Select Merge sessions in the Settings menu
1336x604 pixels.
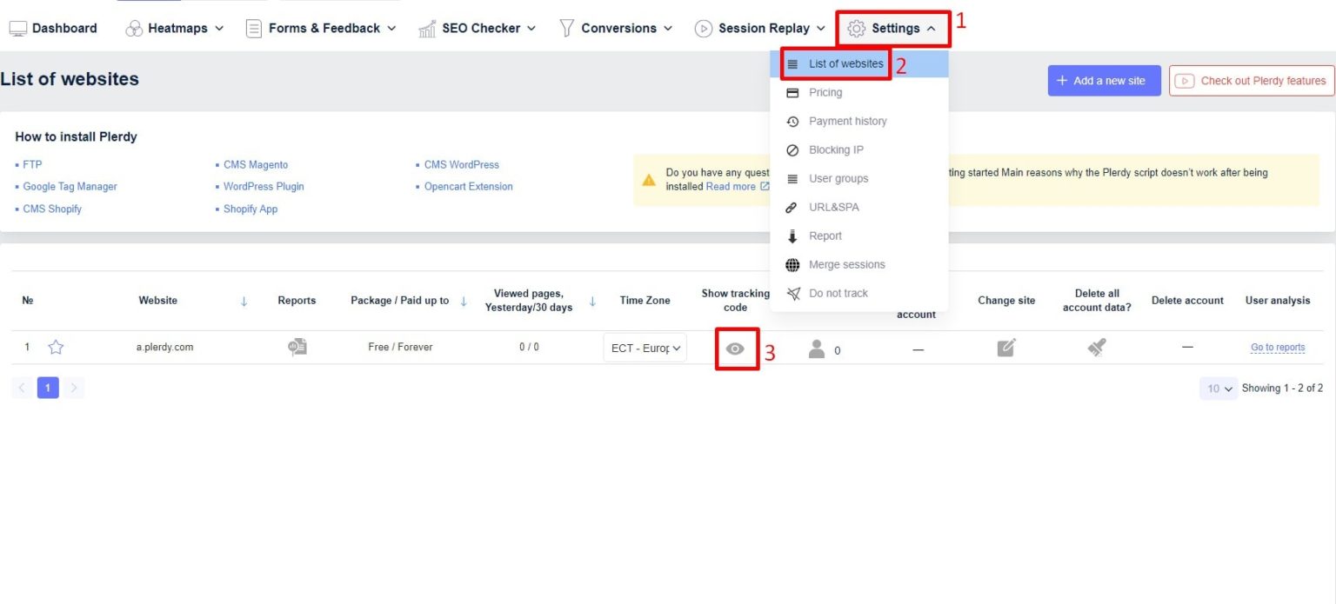click(x=846, y=264)
